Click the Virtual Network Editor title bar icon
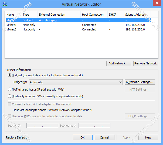The height and width of the screenshot is (145, 163). (x=5, y=4)
